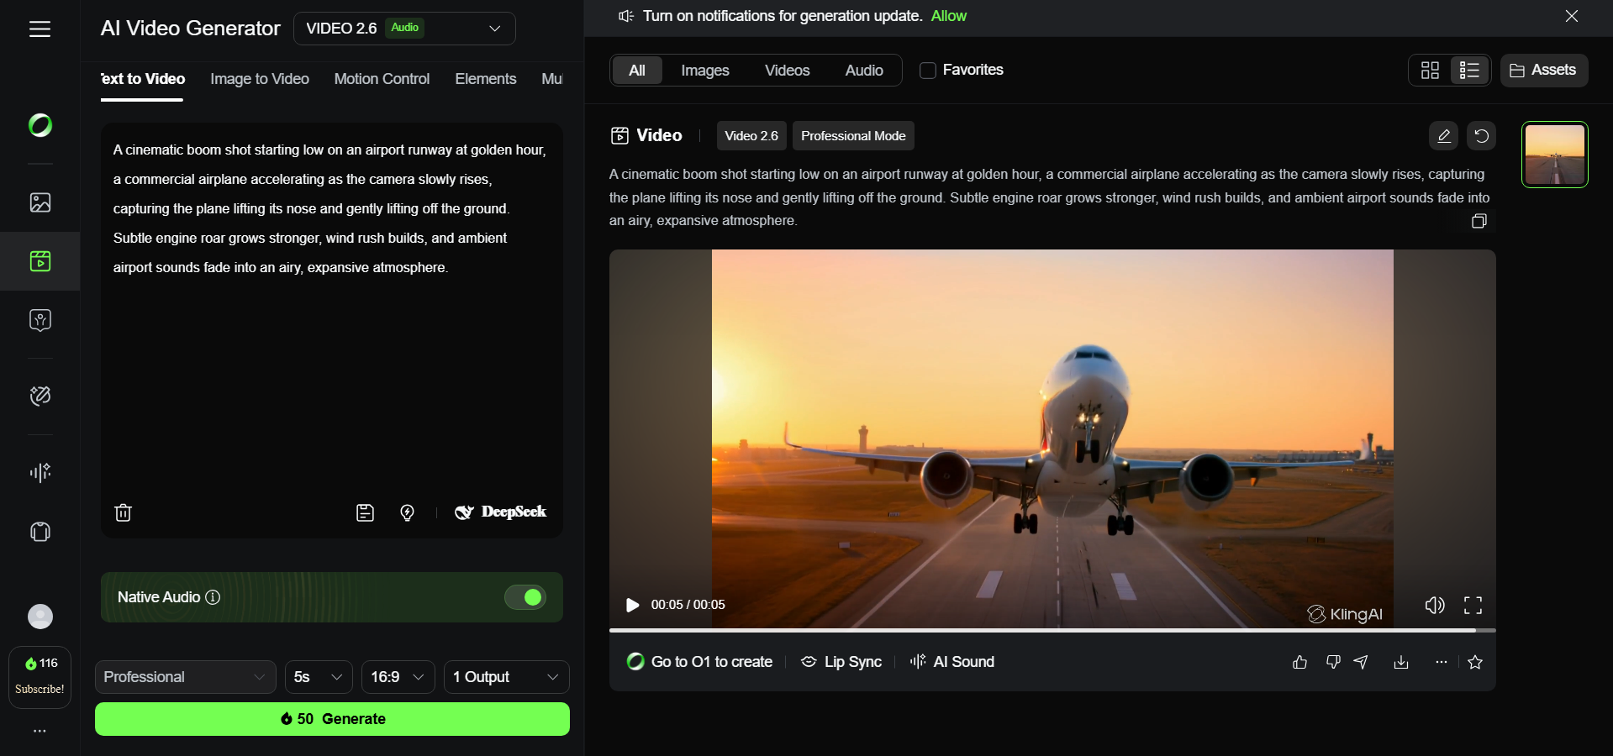The image size is (1613, 756).
Task: Mute the video volume
Action: coord(1435,605)
